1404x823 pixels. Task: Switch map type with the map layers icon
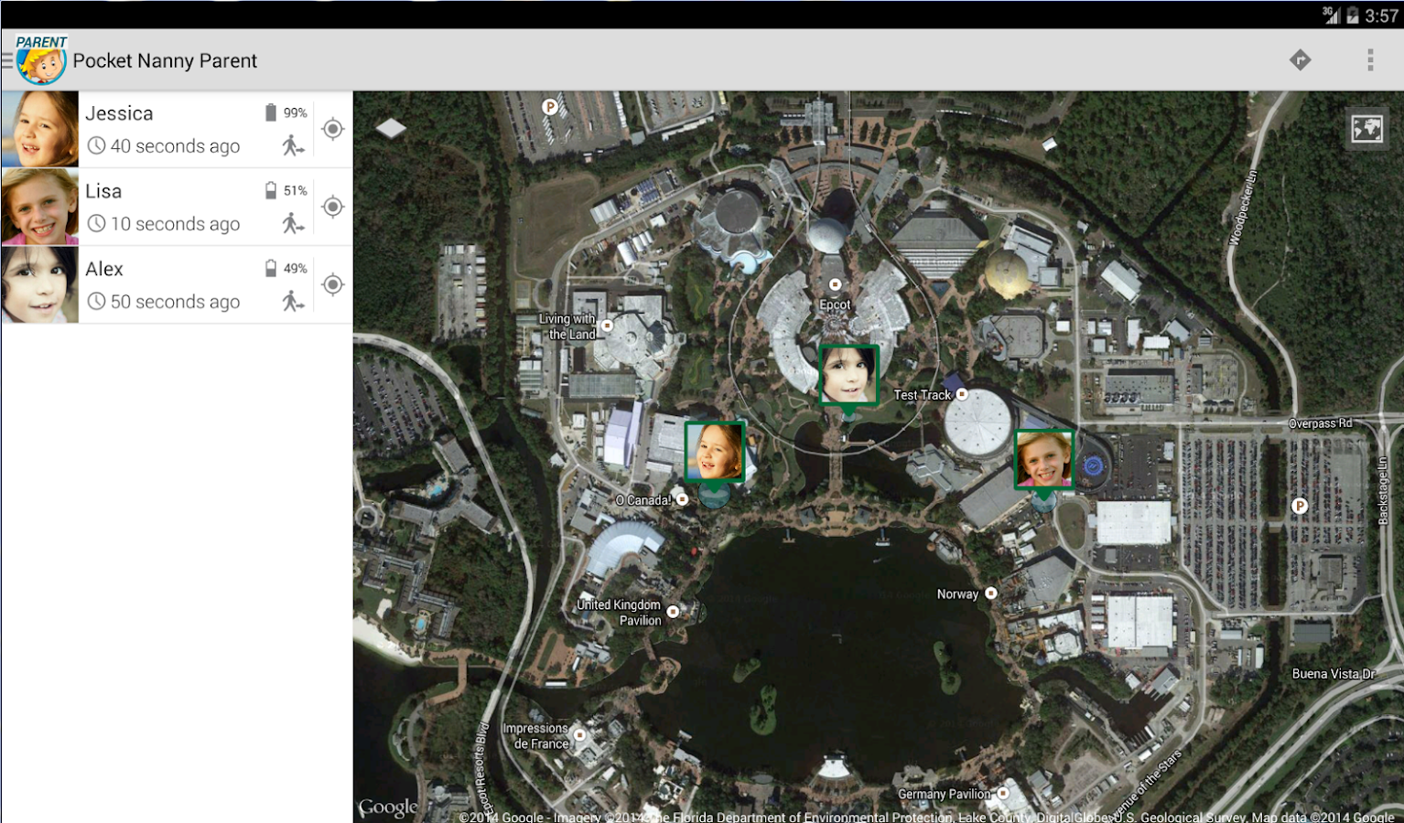coord(1367,129)
